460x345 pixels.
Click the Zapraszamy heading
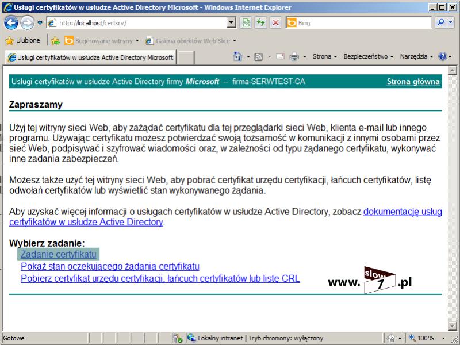click(x=36, y=105)
